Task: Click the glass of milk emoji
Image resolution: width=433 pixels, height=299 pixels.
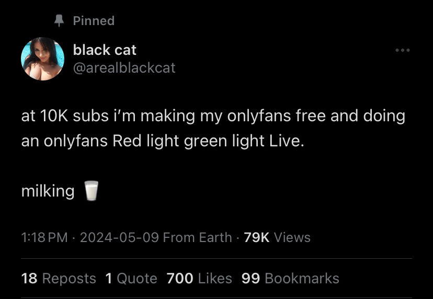Action: 91,191
